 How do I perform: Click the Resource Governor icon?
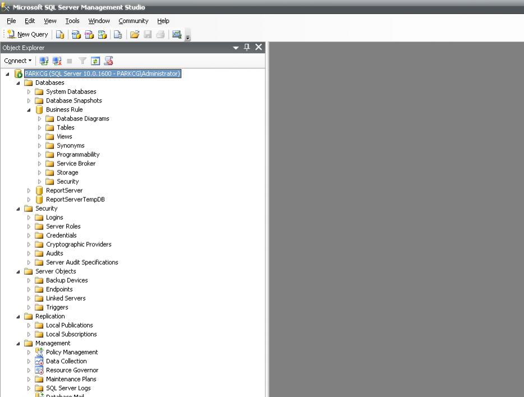[39, 370]
